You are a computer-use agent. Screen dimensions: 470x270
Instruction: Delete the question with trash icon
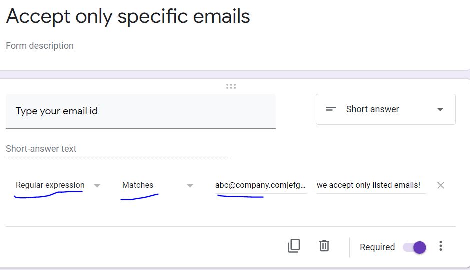[324, 246]
